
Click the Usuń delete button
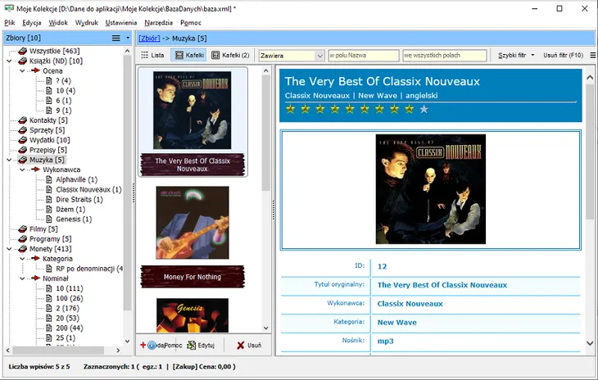point(249,346)
